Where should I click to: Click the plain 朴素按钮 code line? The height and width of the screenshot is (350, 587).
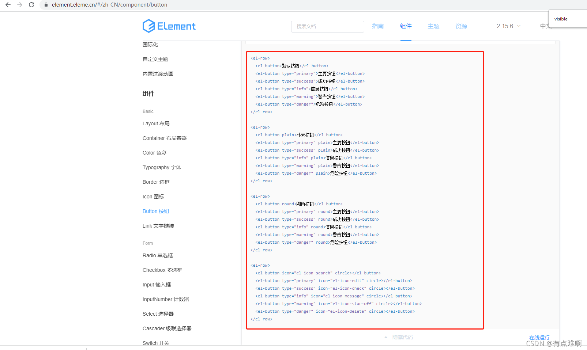[299, 135]
